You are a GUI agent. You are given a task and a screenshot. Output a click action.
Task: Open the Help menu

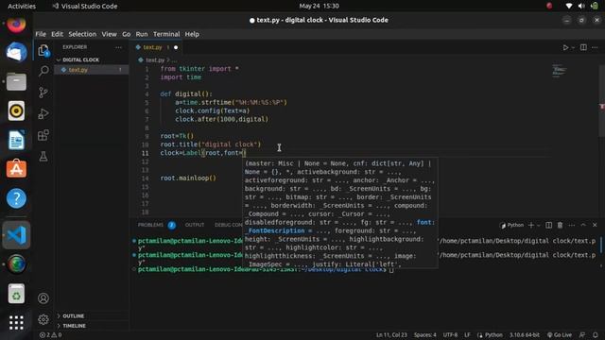[192, 34]
